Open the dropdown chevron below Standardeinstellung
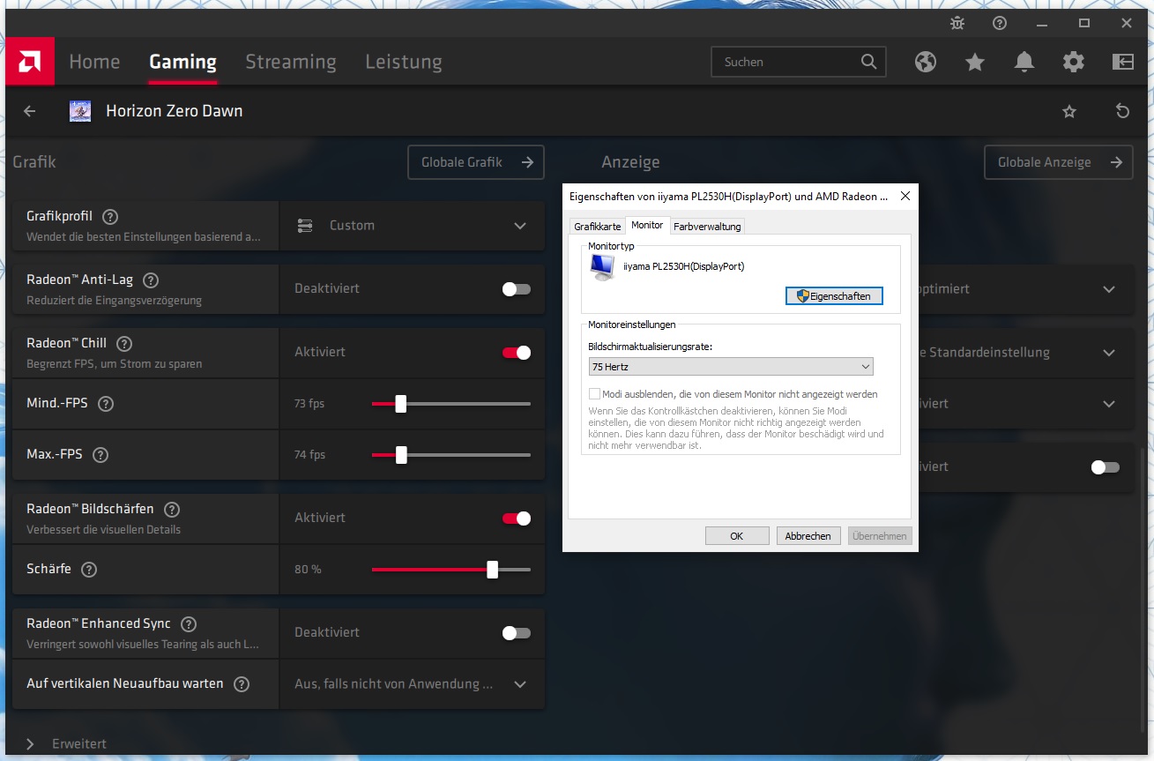 pos(1109,403)
